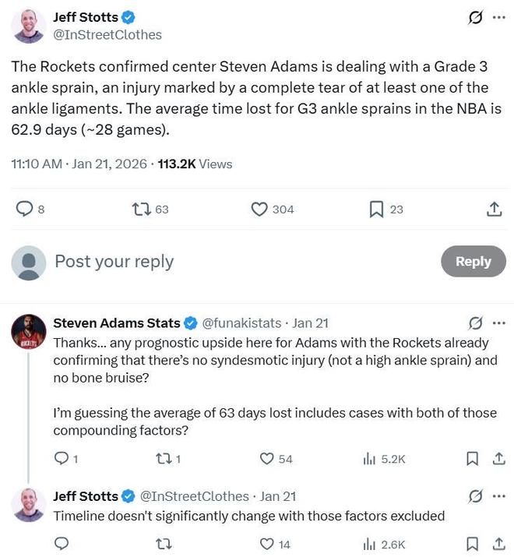Share the main post via share icon

click(x=494, y=209)
